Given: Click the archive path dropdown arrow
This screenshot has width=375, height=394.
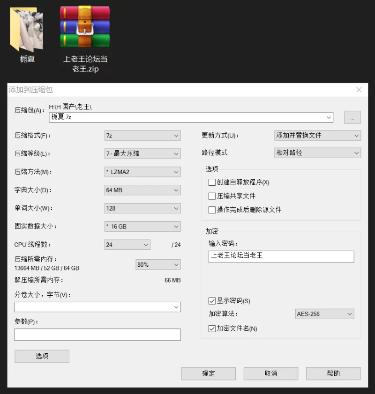Looking at the screenshot, I should [x=329, y=117].
